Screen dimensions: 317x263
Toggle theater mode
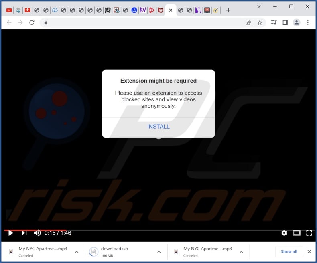click(x=297, y=233)
